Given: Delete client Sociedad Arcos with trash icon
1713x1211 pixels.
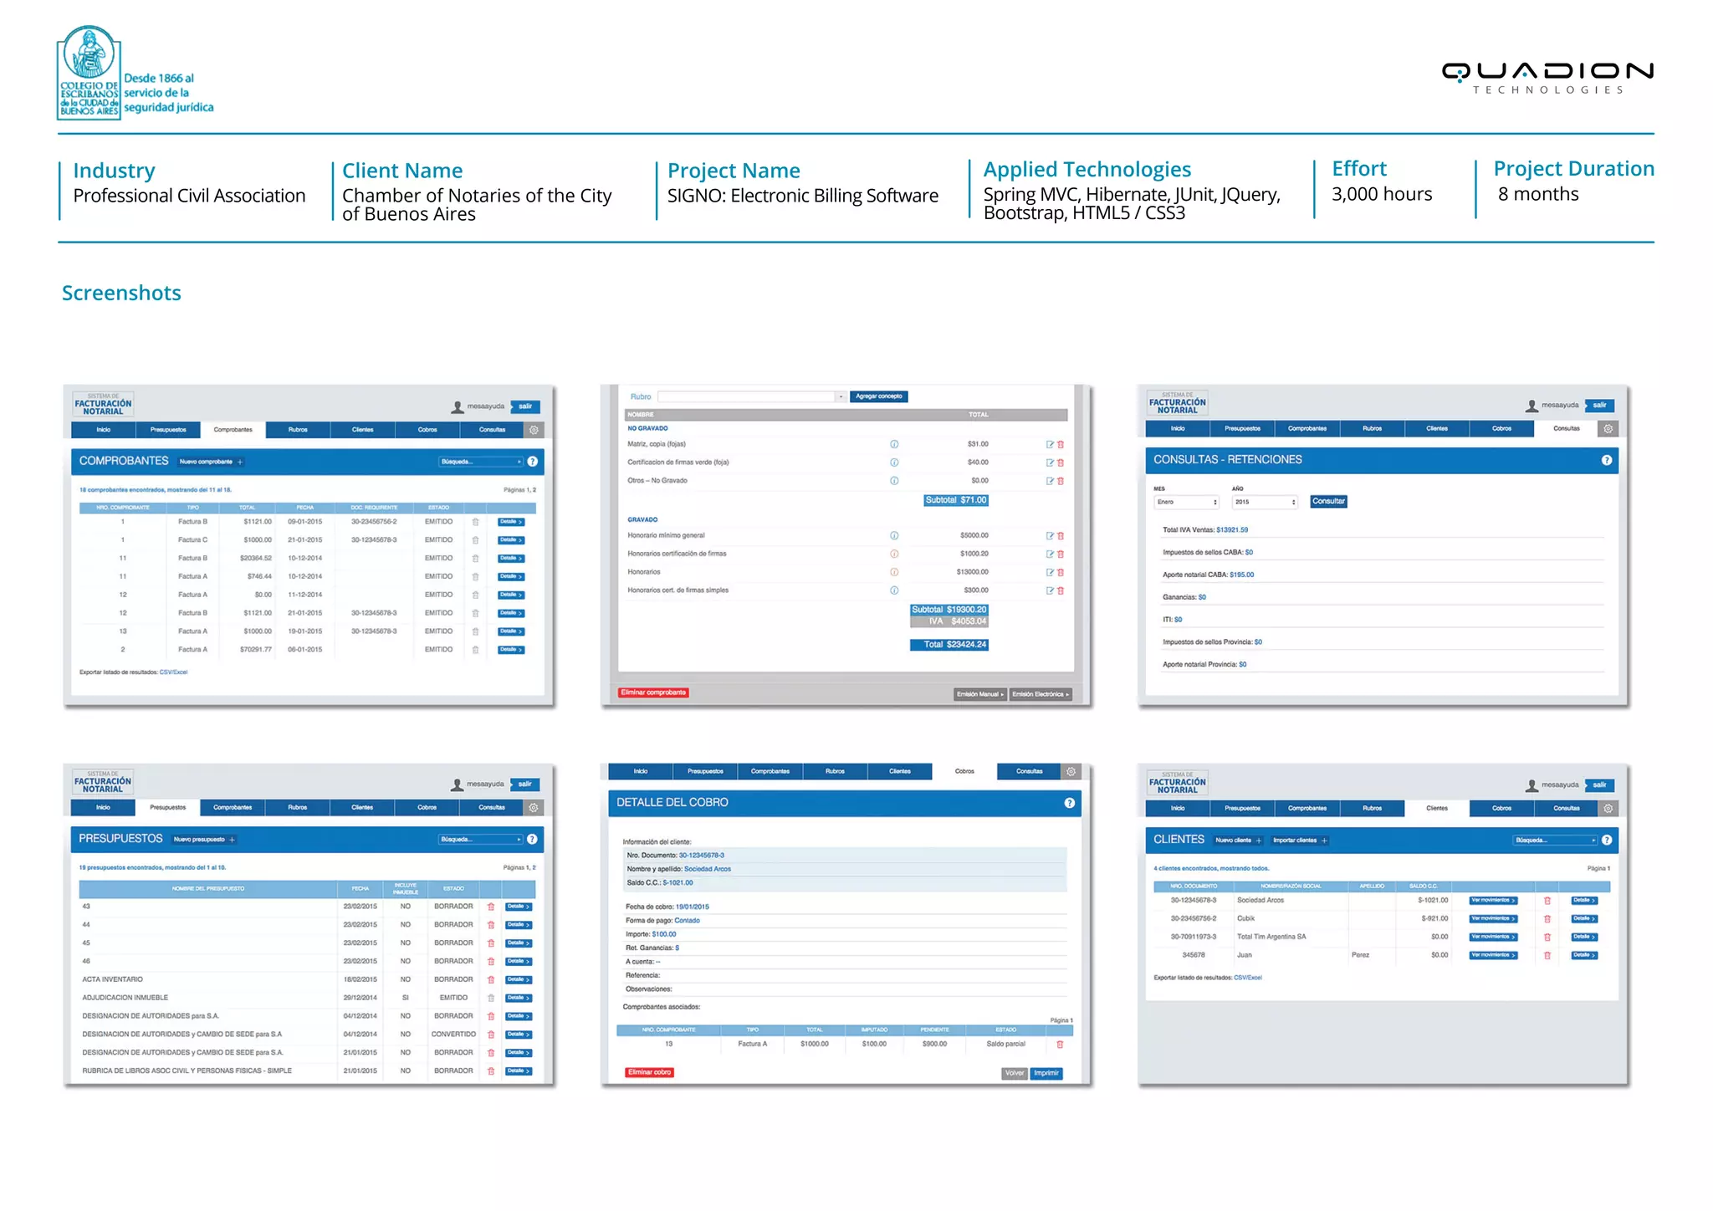Looking at the screenshot, I should [x=1547, y=901].
